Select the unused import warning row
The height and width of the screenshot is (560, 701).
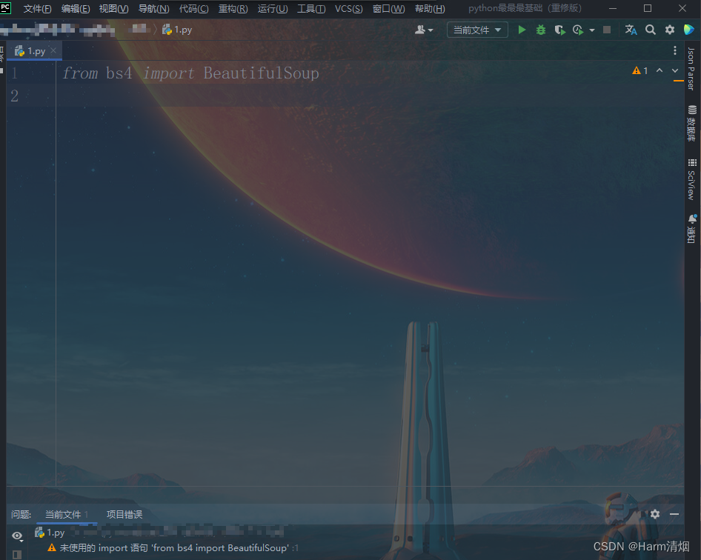coord(173,548)
